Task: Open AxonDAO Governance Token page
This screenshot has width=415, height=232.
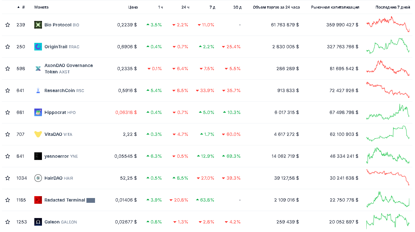Action: click(x=69, y=69)
